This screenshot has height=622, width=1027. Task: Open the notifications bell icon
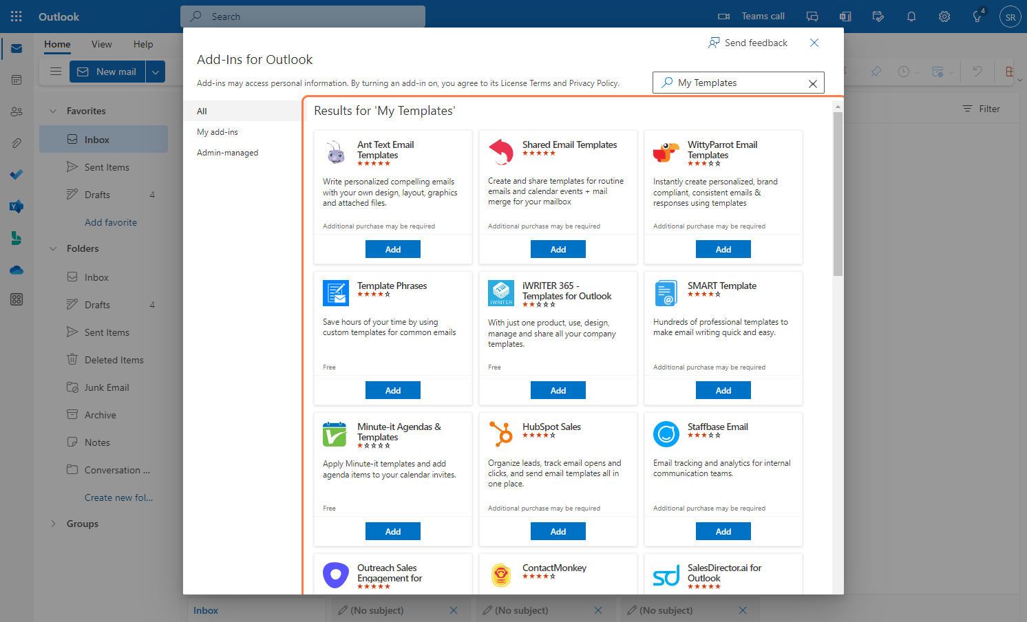[x=911, y=17]
